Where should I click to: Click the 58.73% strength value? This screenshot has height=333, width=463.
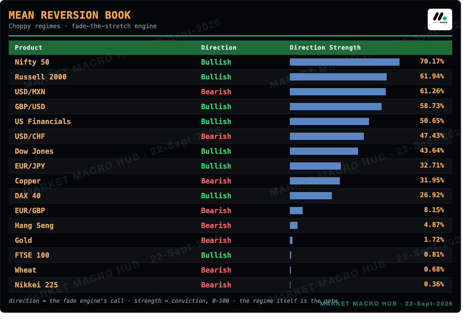coord(432,106)
